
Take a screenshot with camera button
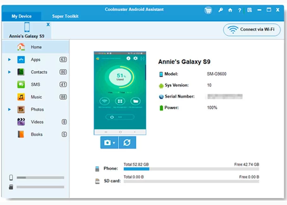[108, 142]
